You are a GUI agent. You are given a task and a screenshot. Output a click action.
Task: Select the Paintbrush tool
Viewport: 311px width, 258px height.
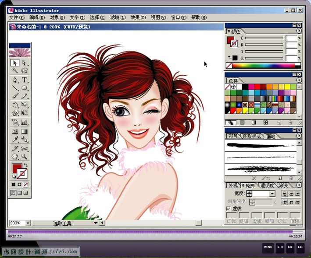(x=15, y=96)
